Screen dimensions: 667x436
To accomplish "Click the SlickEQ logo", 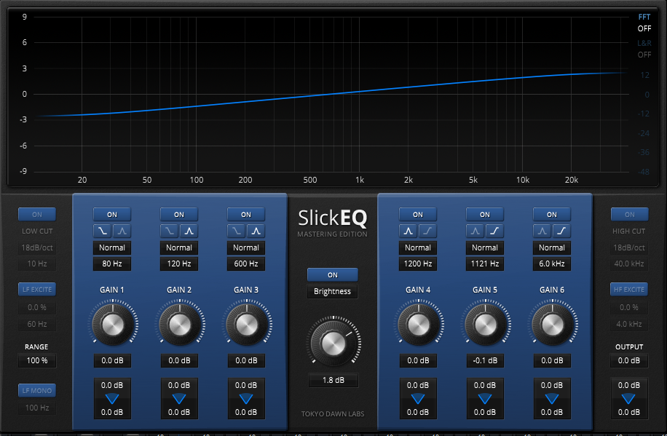I will click(x=333, y=218).
